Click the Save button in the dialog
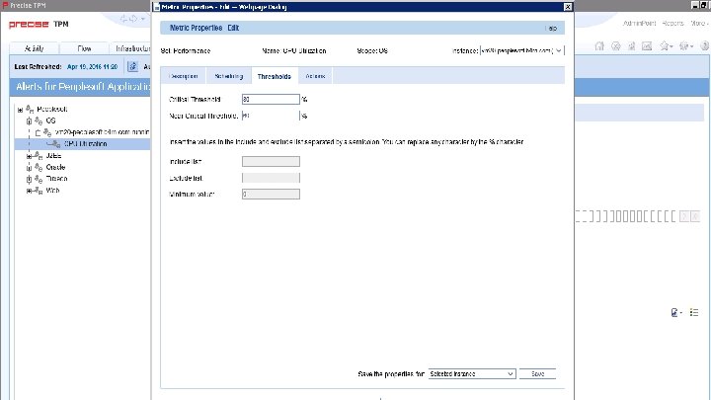711x400 pixels. point(537,373)
